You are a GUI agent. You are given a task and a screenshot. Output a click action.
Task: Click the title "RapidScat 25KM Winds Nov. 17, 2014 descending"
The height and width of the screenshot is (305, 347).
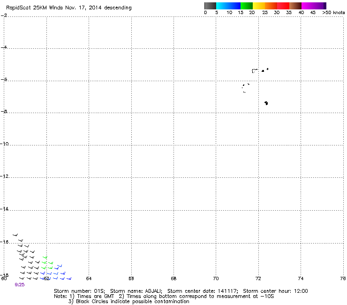coord(69,8)
